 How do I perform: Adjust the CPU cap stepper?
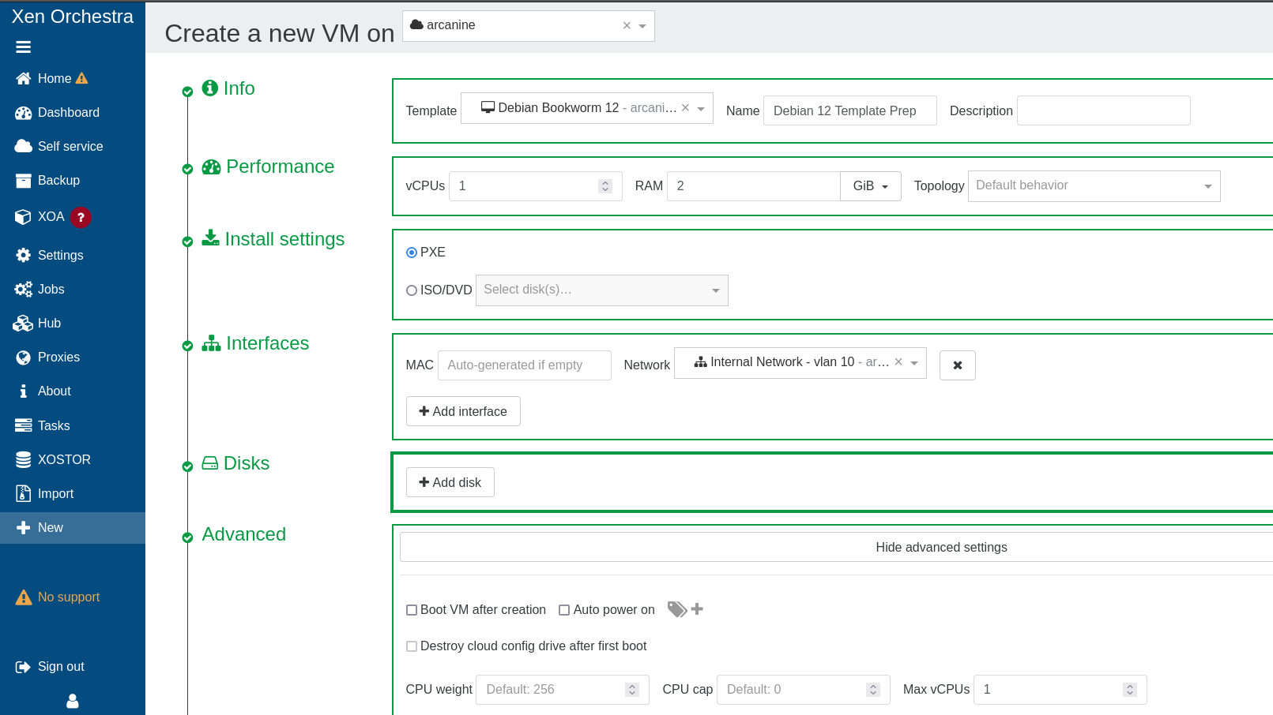(x=873, y=690)
